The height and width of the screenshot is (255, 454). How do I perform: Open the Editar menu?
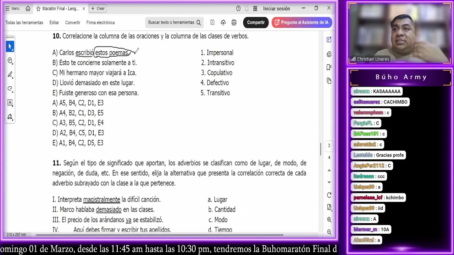click(x=54, y=22)
